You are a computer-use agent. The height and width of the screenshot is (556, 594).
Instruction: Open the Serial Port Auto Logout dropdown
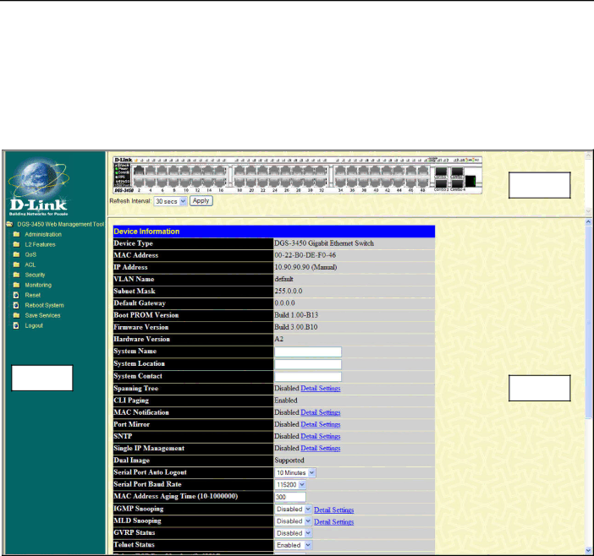[x=295, y=473]
